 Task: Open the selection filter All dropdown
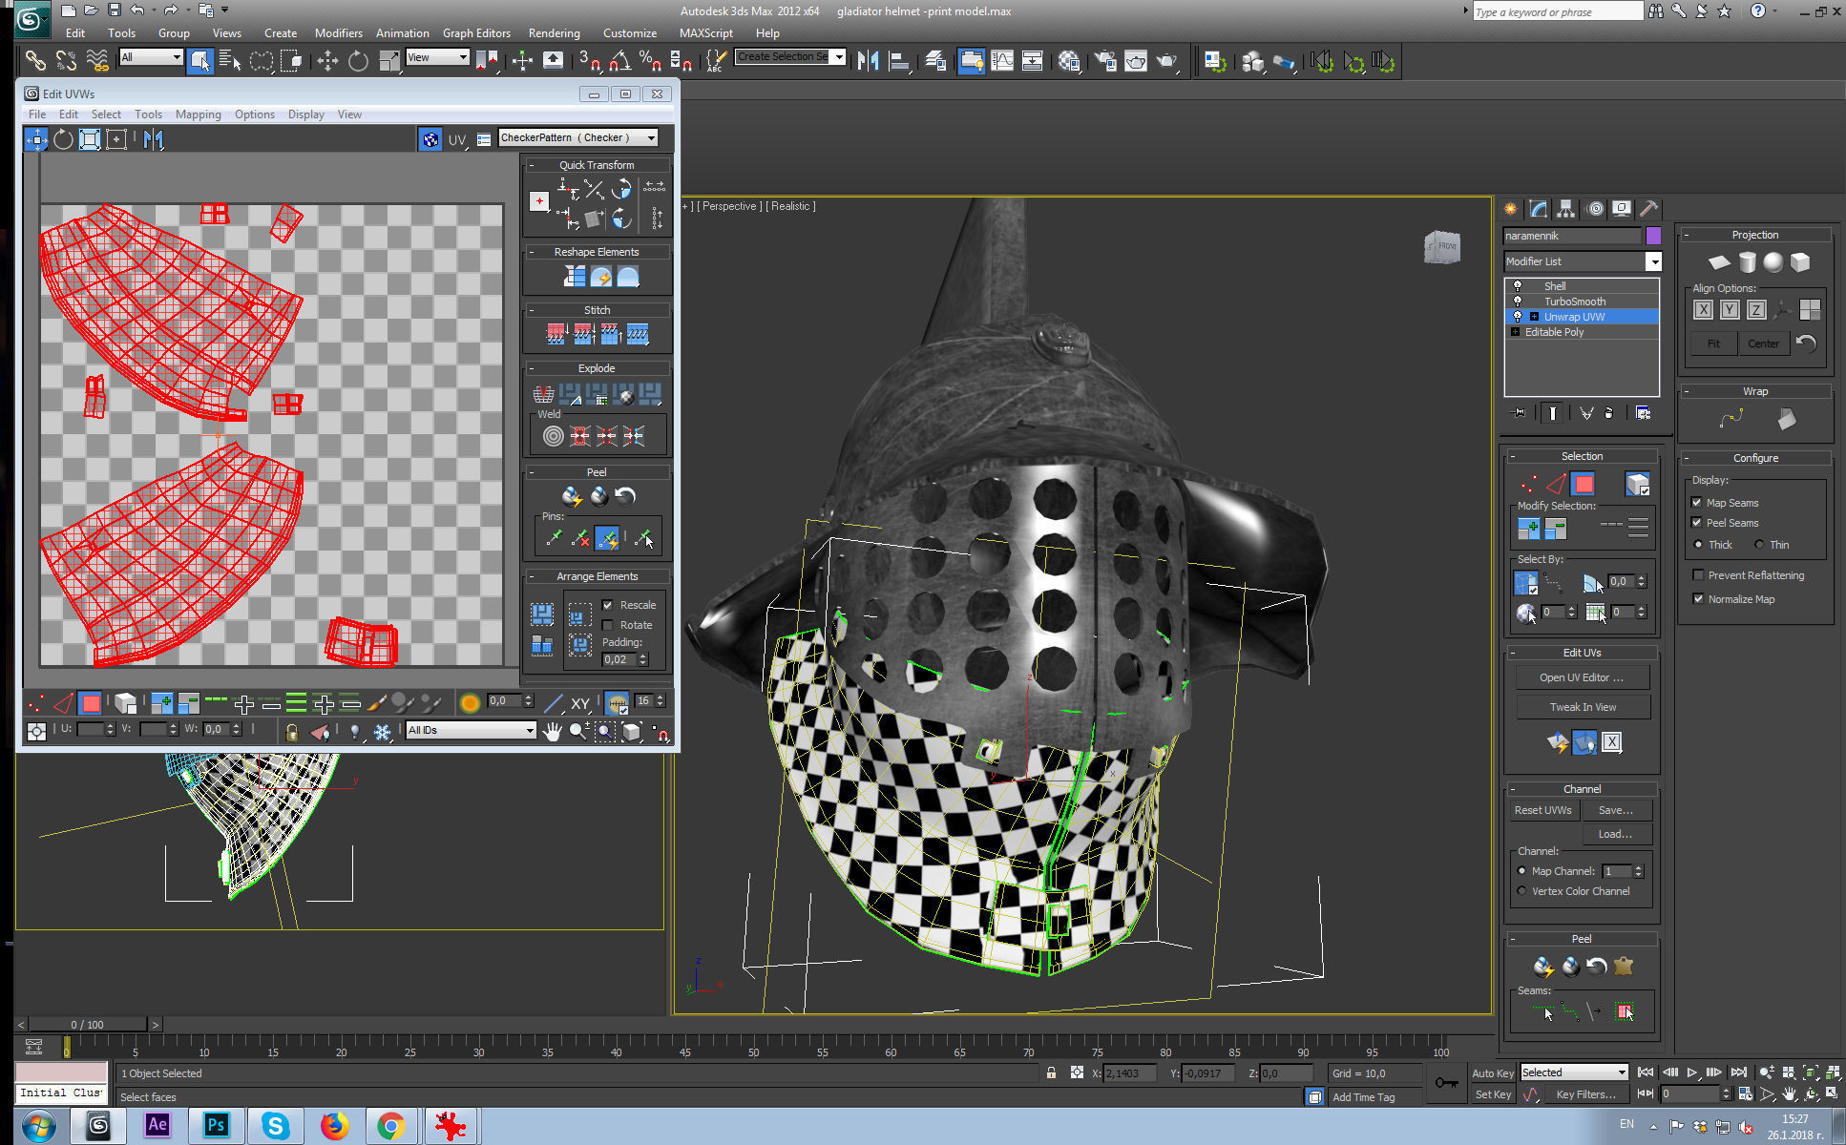coord(151,57)
